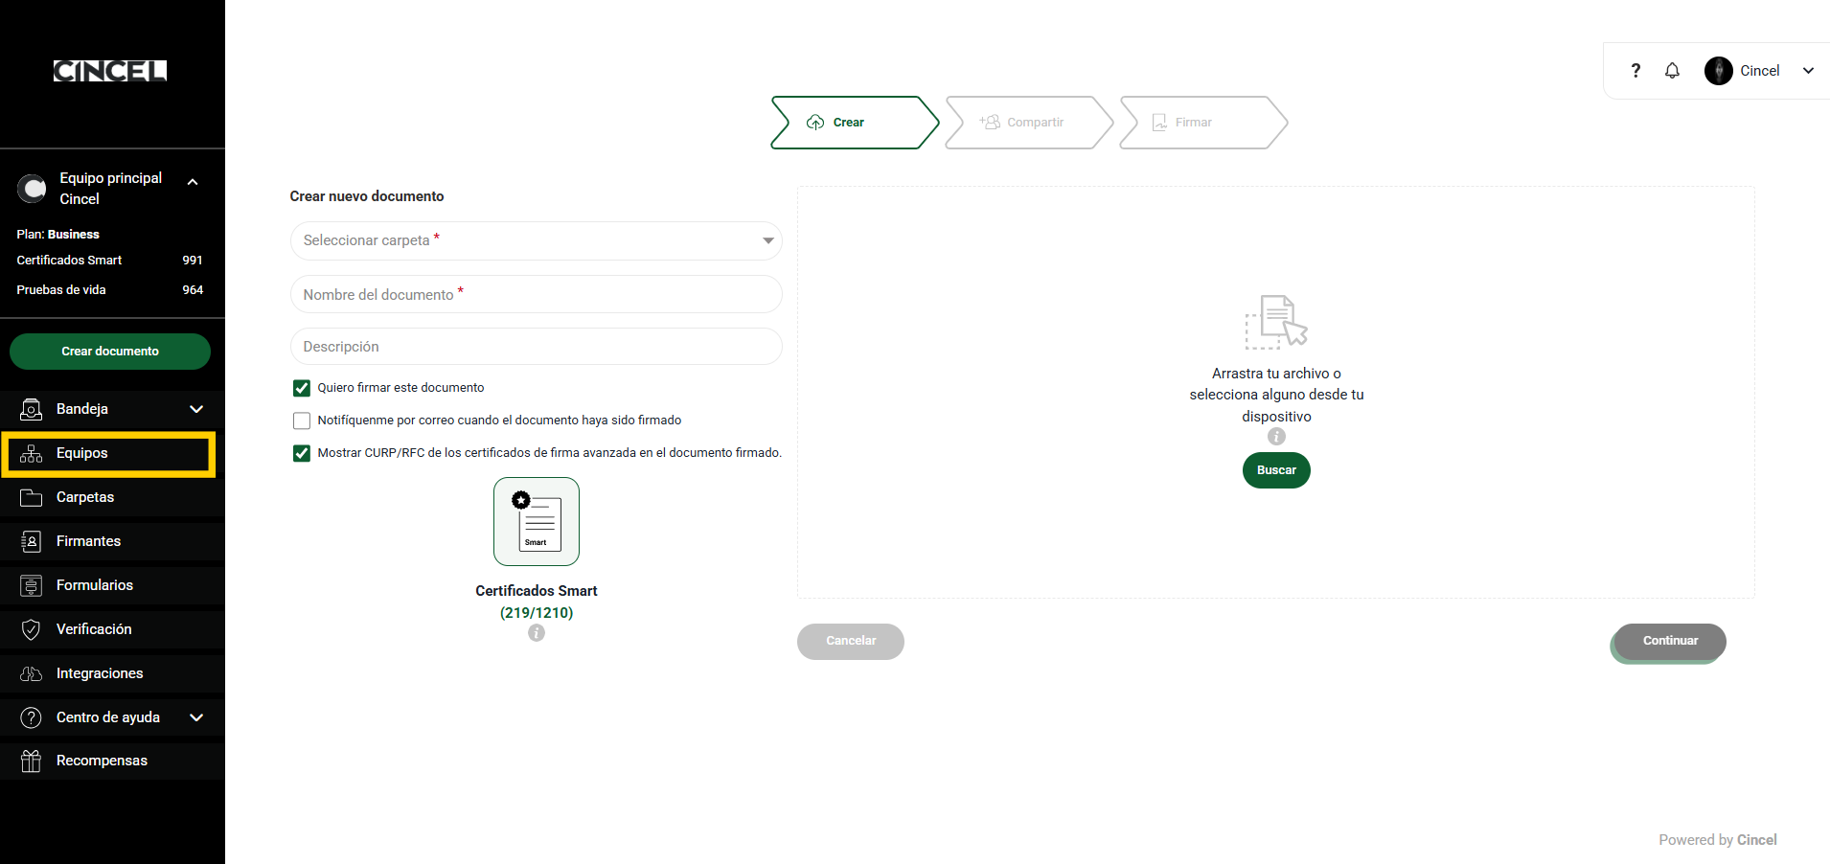Click the Cincel profile avatar

click(x=1718, y=71)
